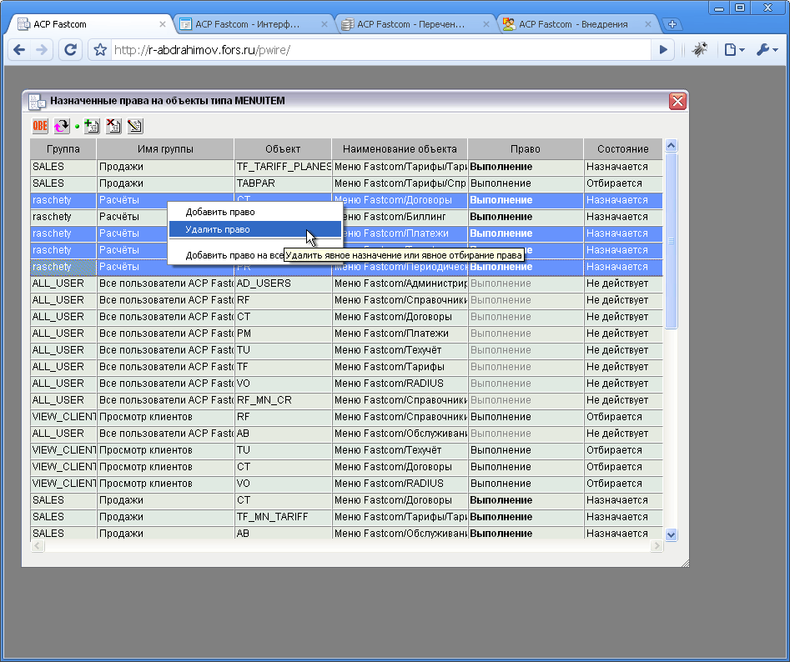
Task: Click the vertical scrollbar thumb
Action: (x=671, y=241)
